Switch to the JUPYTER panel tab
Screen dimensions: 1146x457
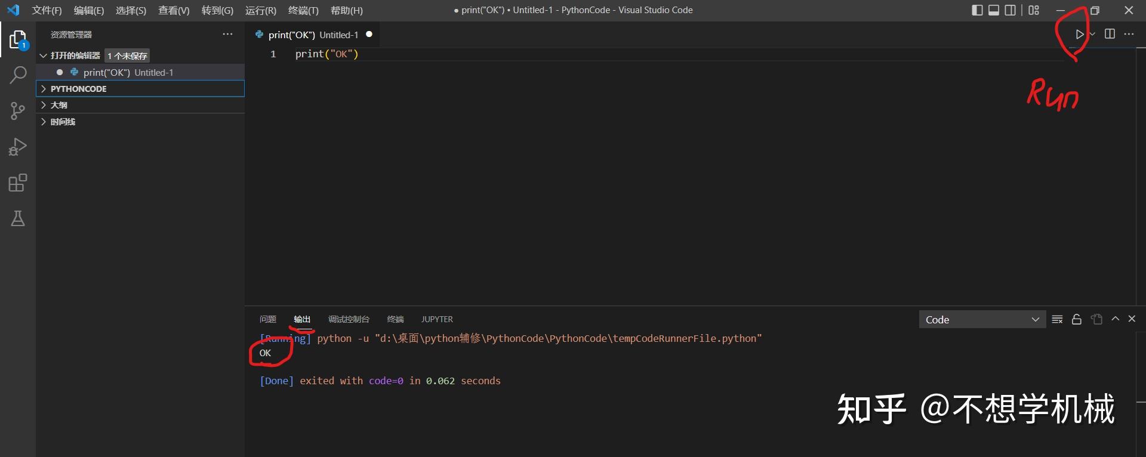tap(437, 319)
